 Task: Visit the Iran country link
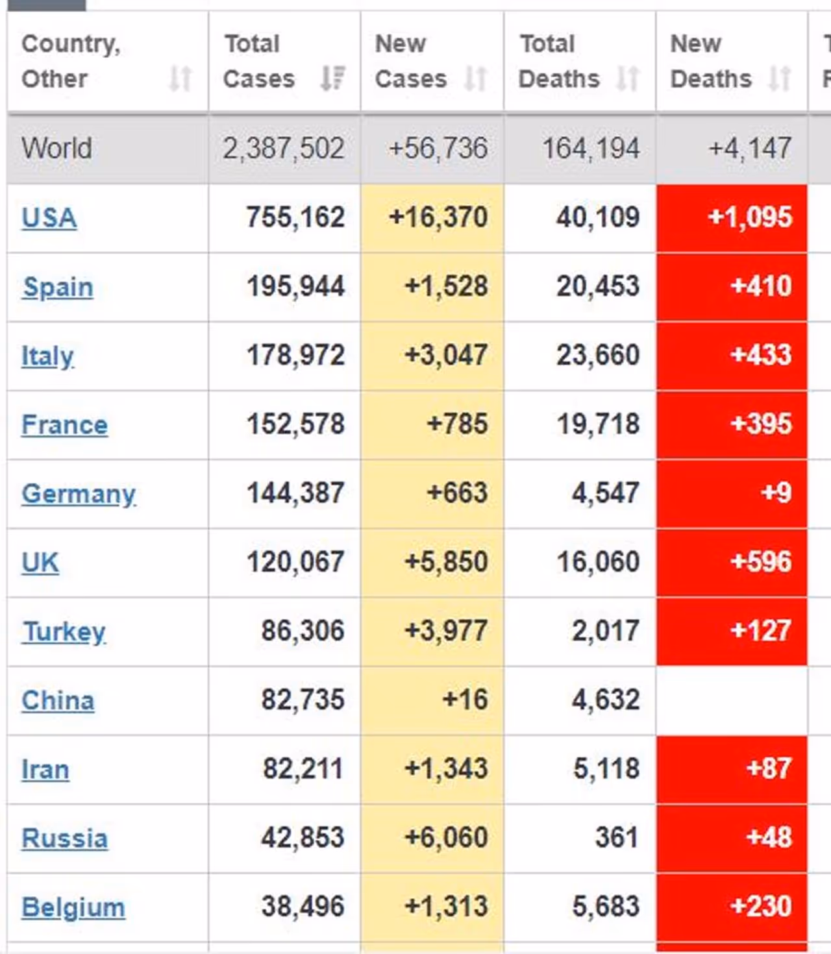[x=45, y=770]
